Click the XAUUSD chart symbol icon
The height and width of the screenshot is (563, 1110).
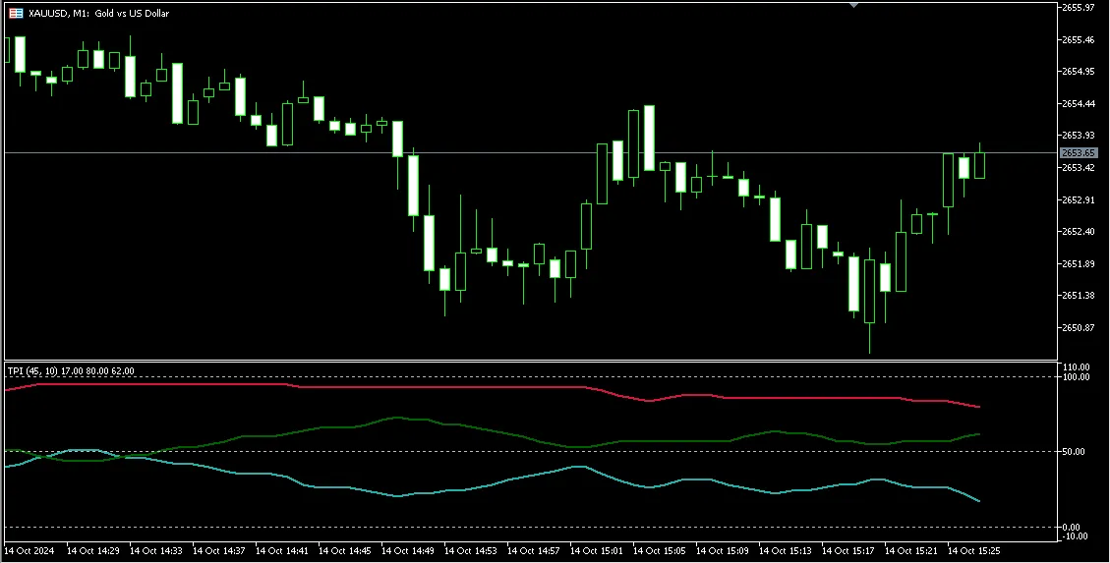(16, 13)
